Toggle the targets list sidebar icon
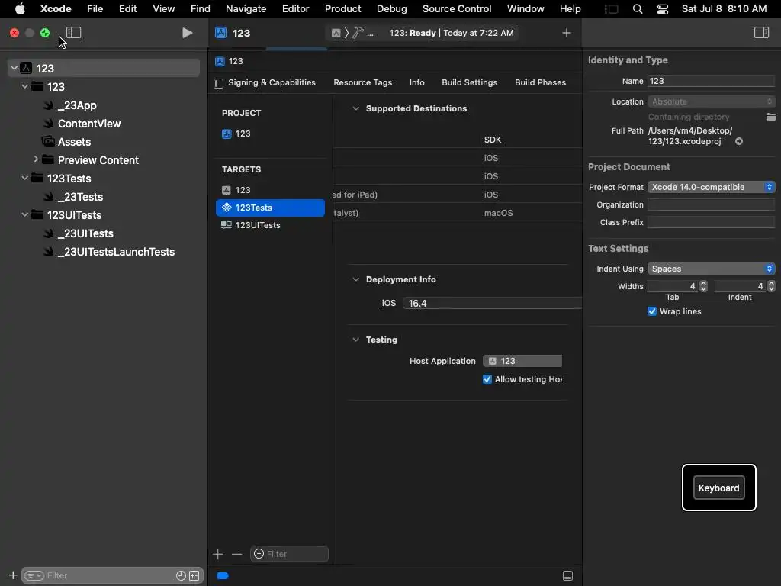Image resolution: width=781 pixels, height=586 pixels. point(218,83)
